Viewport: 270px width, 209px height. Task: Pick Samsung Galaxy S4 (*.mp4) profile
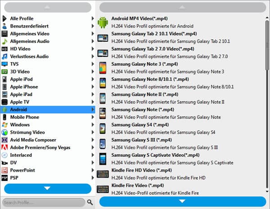180,128
